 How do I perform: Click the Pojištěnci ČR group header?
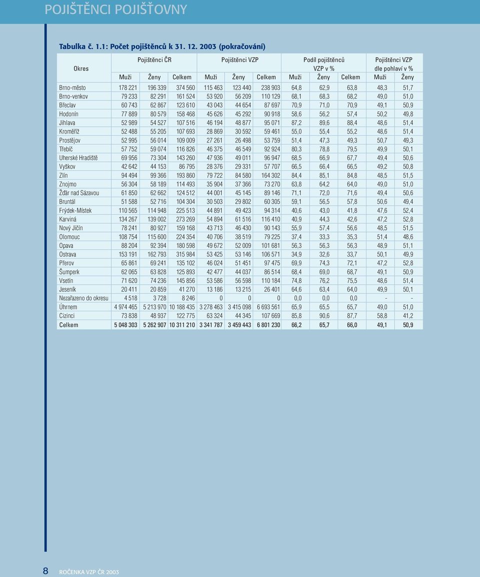pyautogui.click(x=154, y=60)
